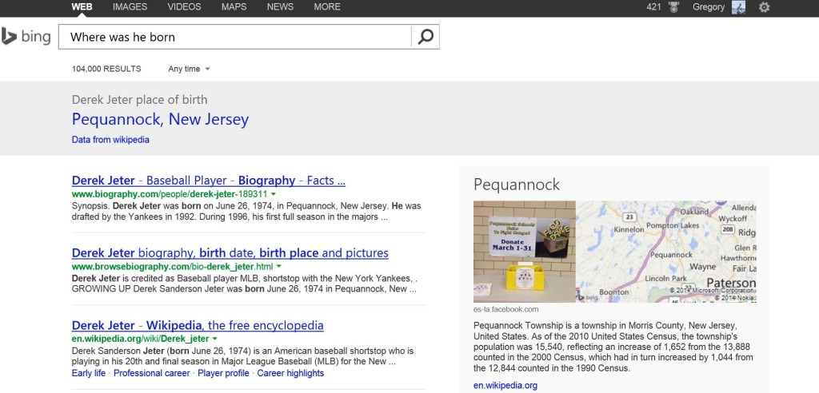The image size is (819, 393).
Task: Open the Pequannock map thumbnail
Action: pos(666,252)
